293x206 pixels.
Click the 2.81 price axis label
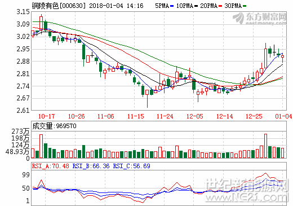pos(23,74)
